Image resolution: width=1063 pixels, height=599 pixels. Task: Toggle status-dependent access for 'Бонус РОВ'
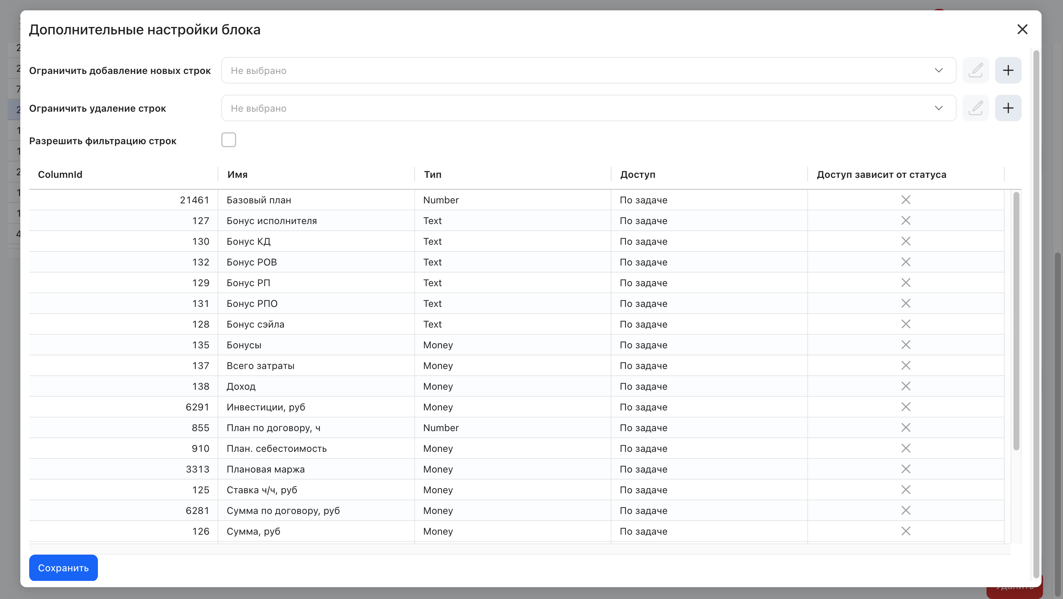[906, 262]
